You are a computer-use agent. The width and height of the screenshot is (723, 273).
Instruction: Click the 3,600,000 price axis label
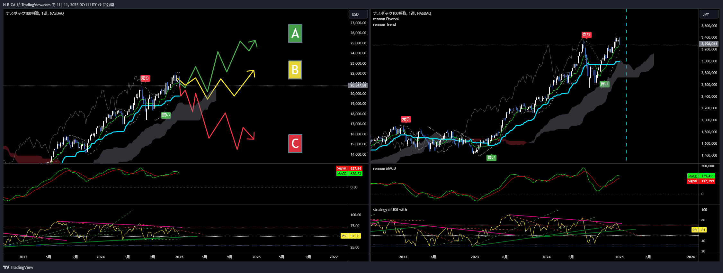click(x=709, y=26)
